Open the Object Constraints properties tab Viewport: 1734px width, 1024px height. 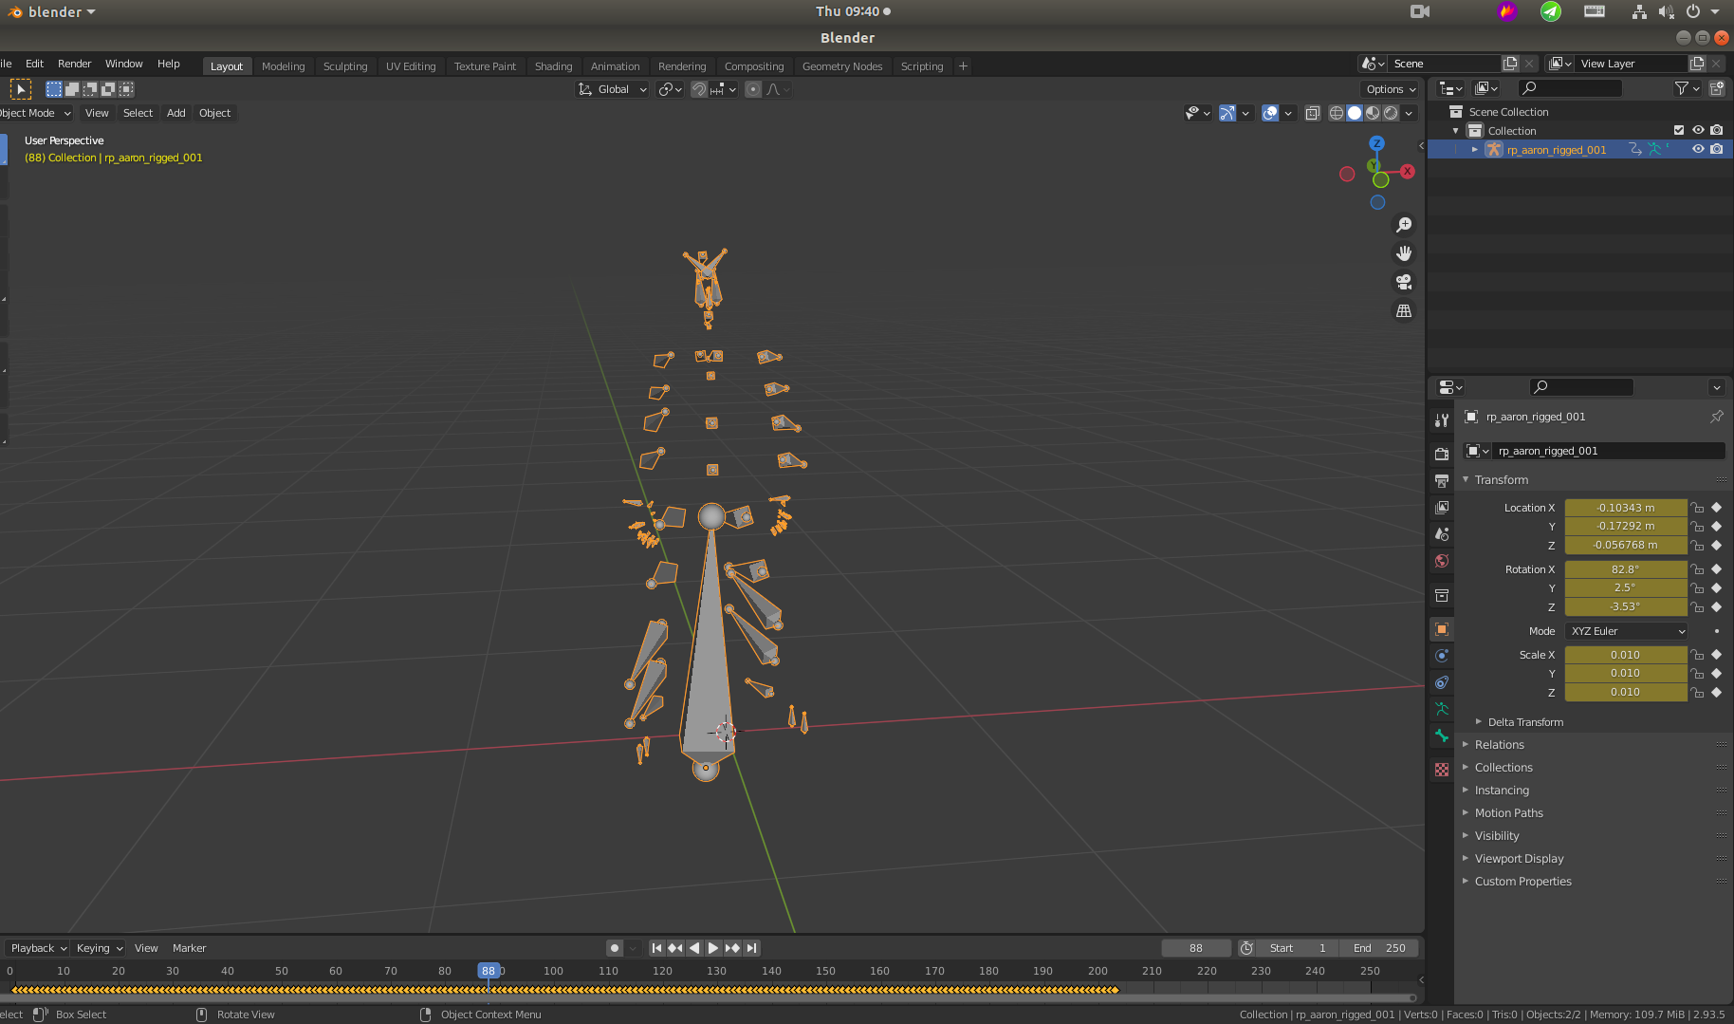point(1442,682)
